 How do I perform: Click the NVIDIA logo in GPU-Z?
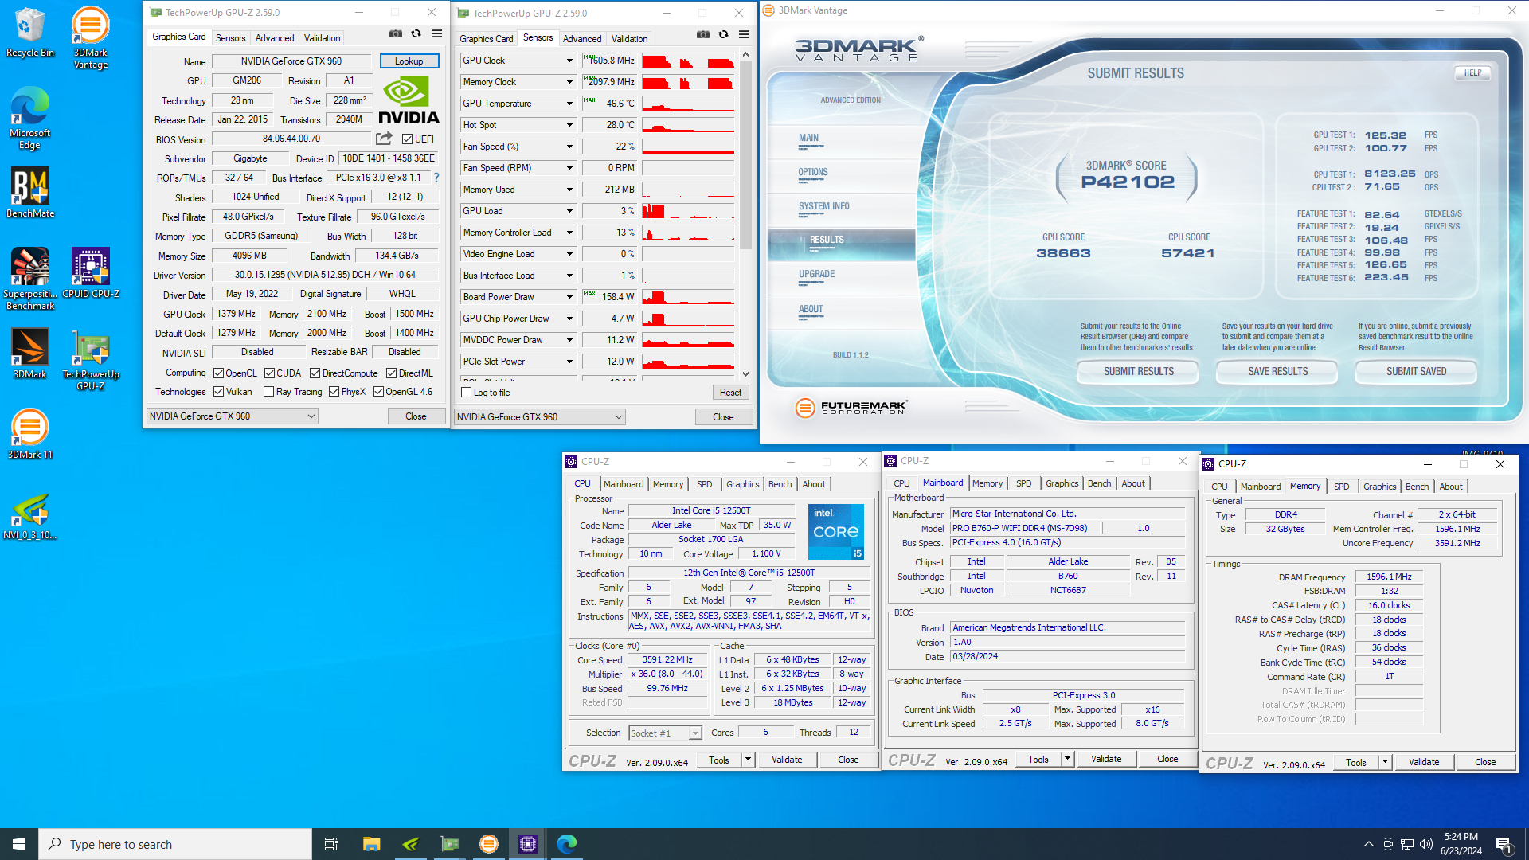[409, 101]
